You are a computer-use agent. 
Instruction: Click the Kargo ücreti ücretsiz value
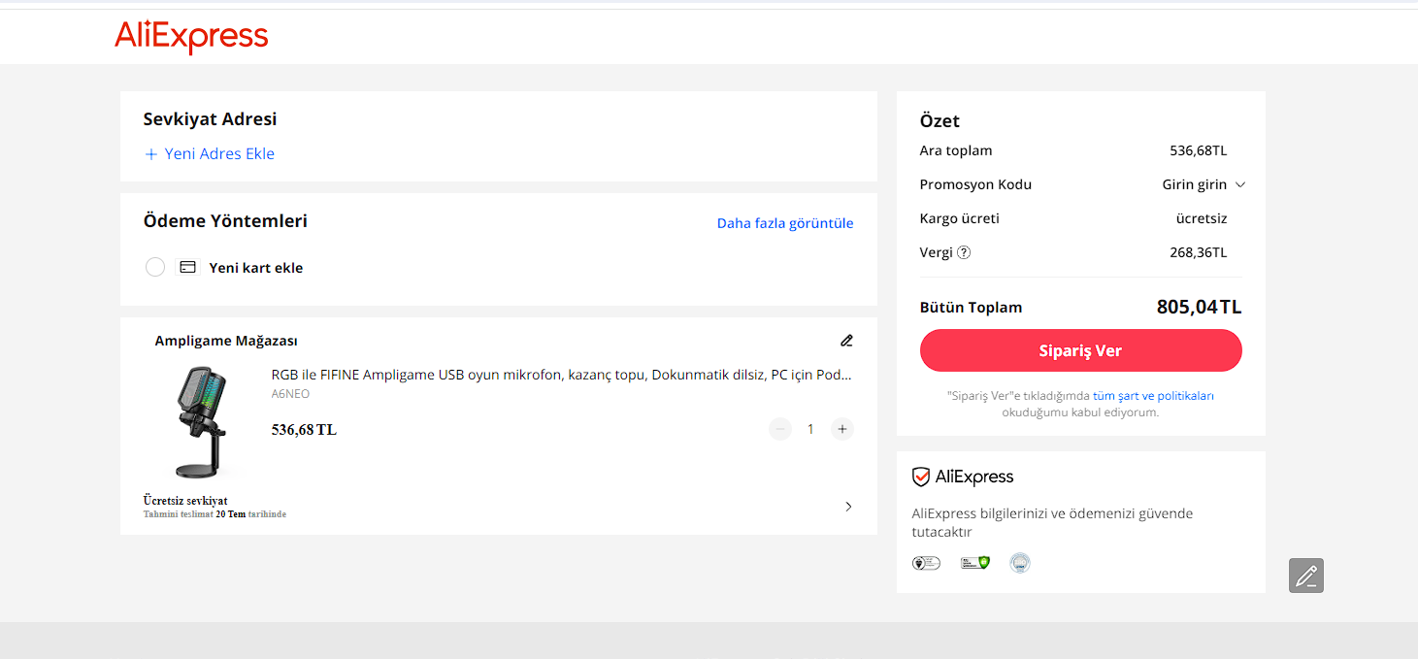(1202, 218)
